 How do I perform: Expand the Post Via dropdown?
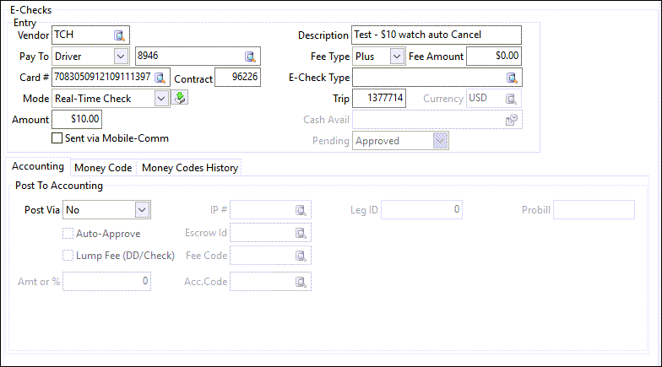(x=142, y=209)
